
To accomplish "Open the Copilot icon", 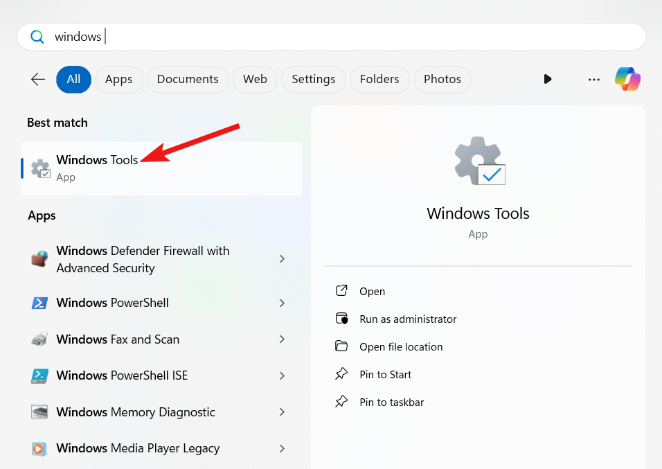I will [627, 80].
